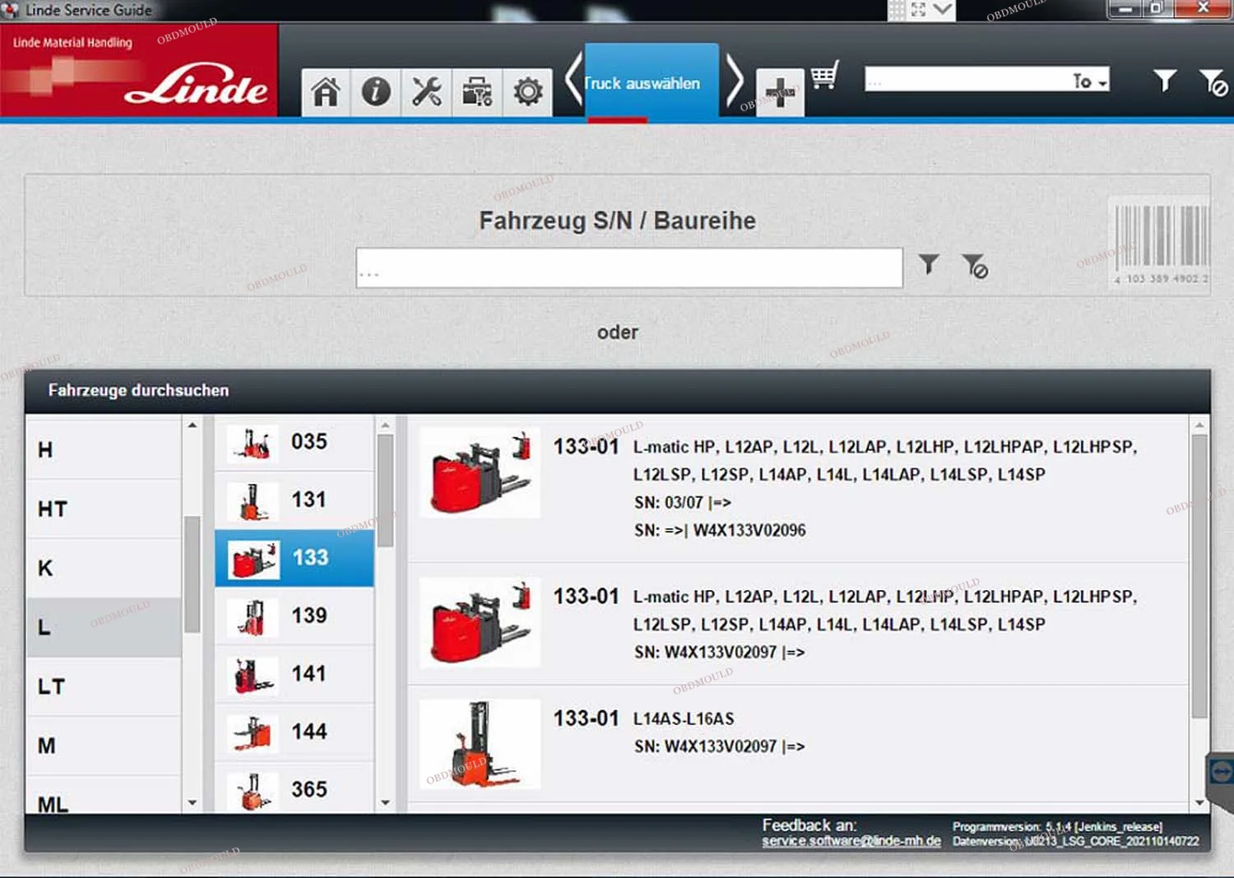Viewport: 1234px width, 878px height.
Task: Click the plus add icon in toolbar
Action: (x=780, y=93)
